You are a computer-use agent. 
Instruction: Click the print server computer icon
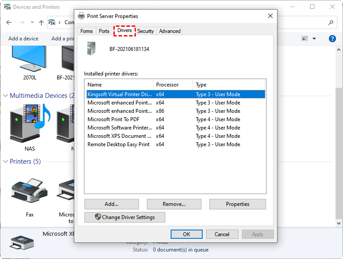[91, 48]
